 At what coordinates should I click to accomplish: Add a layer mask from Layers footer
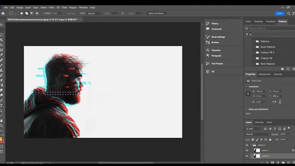coord(272,162)
